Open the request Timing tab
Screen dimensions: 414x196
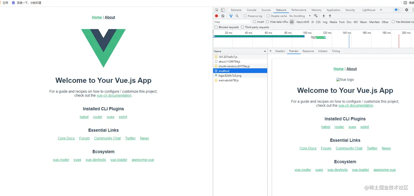point(336,51)
